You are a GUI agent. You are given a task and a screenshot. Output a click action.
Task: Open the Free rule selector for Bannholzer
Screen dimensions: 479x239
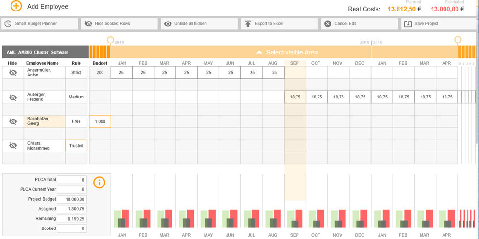tap(76, 121)
